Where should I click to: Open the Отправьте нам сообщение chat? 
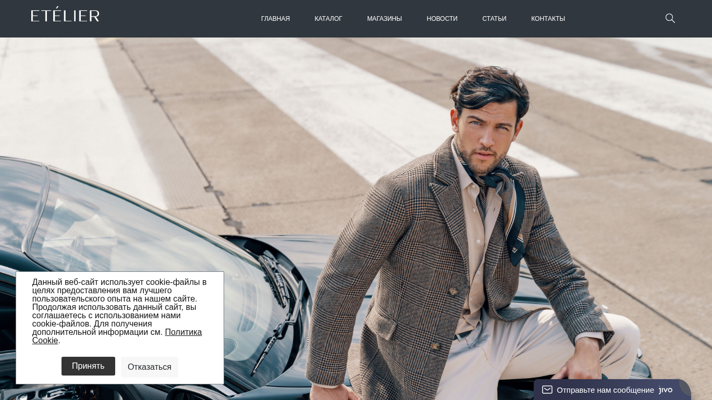tap(605, 390)
